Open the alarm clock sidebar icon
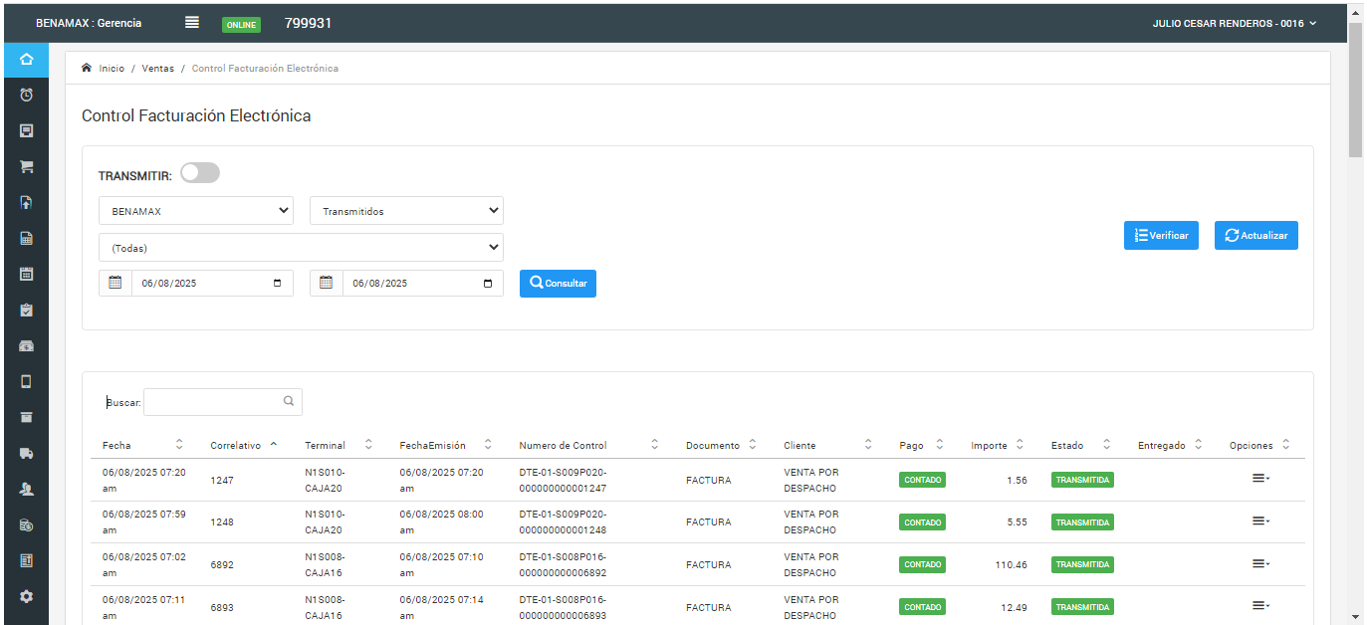Image resolution: width=1367 pixels, height=625 pixels. point(27,95)
